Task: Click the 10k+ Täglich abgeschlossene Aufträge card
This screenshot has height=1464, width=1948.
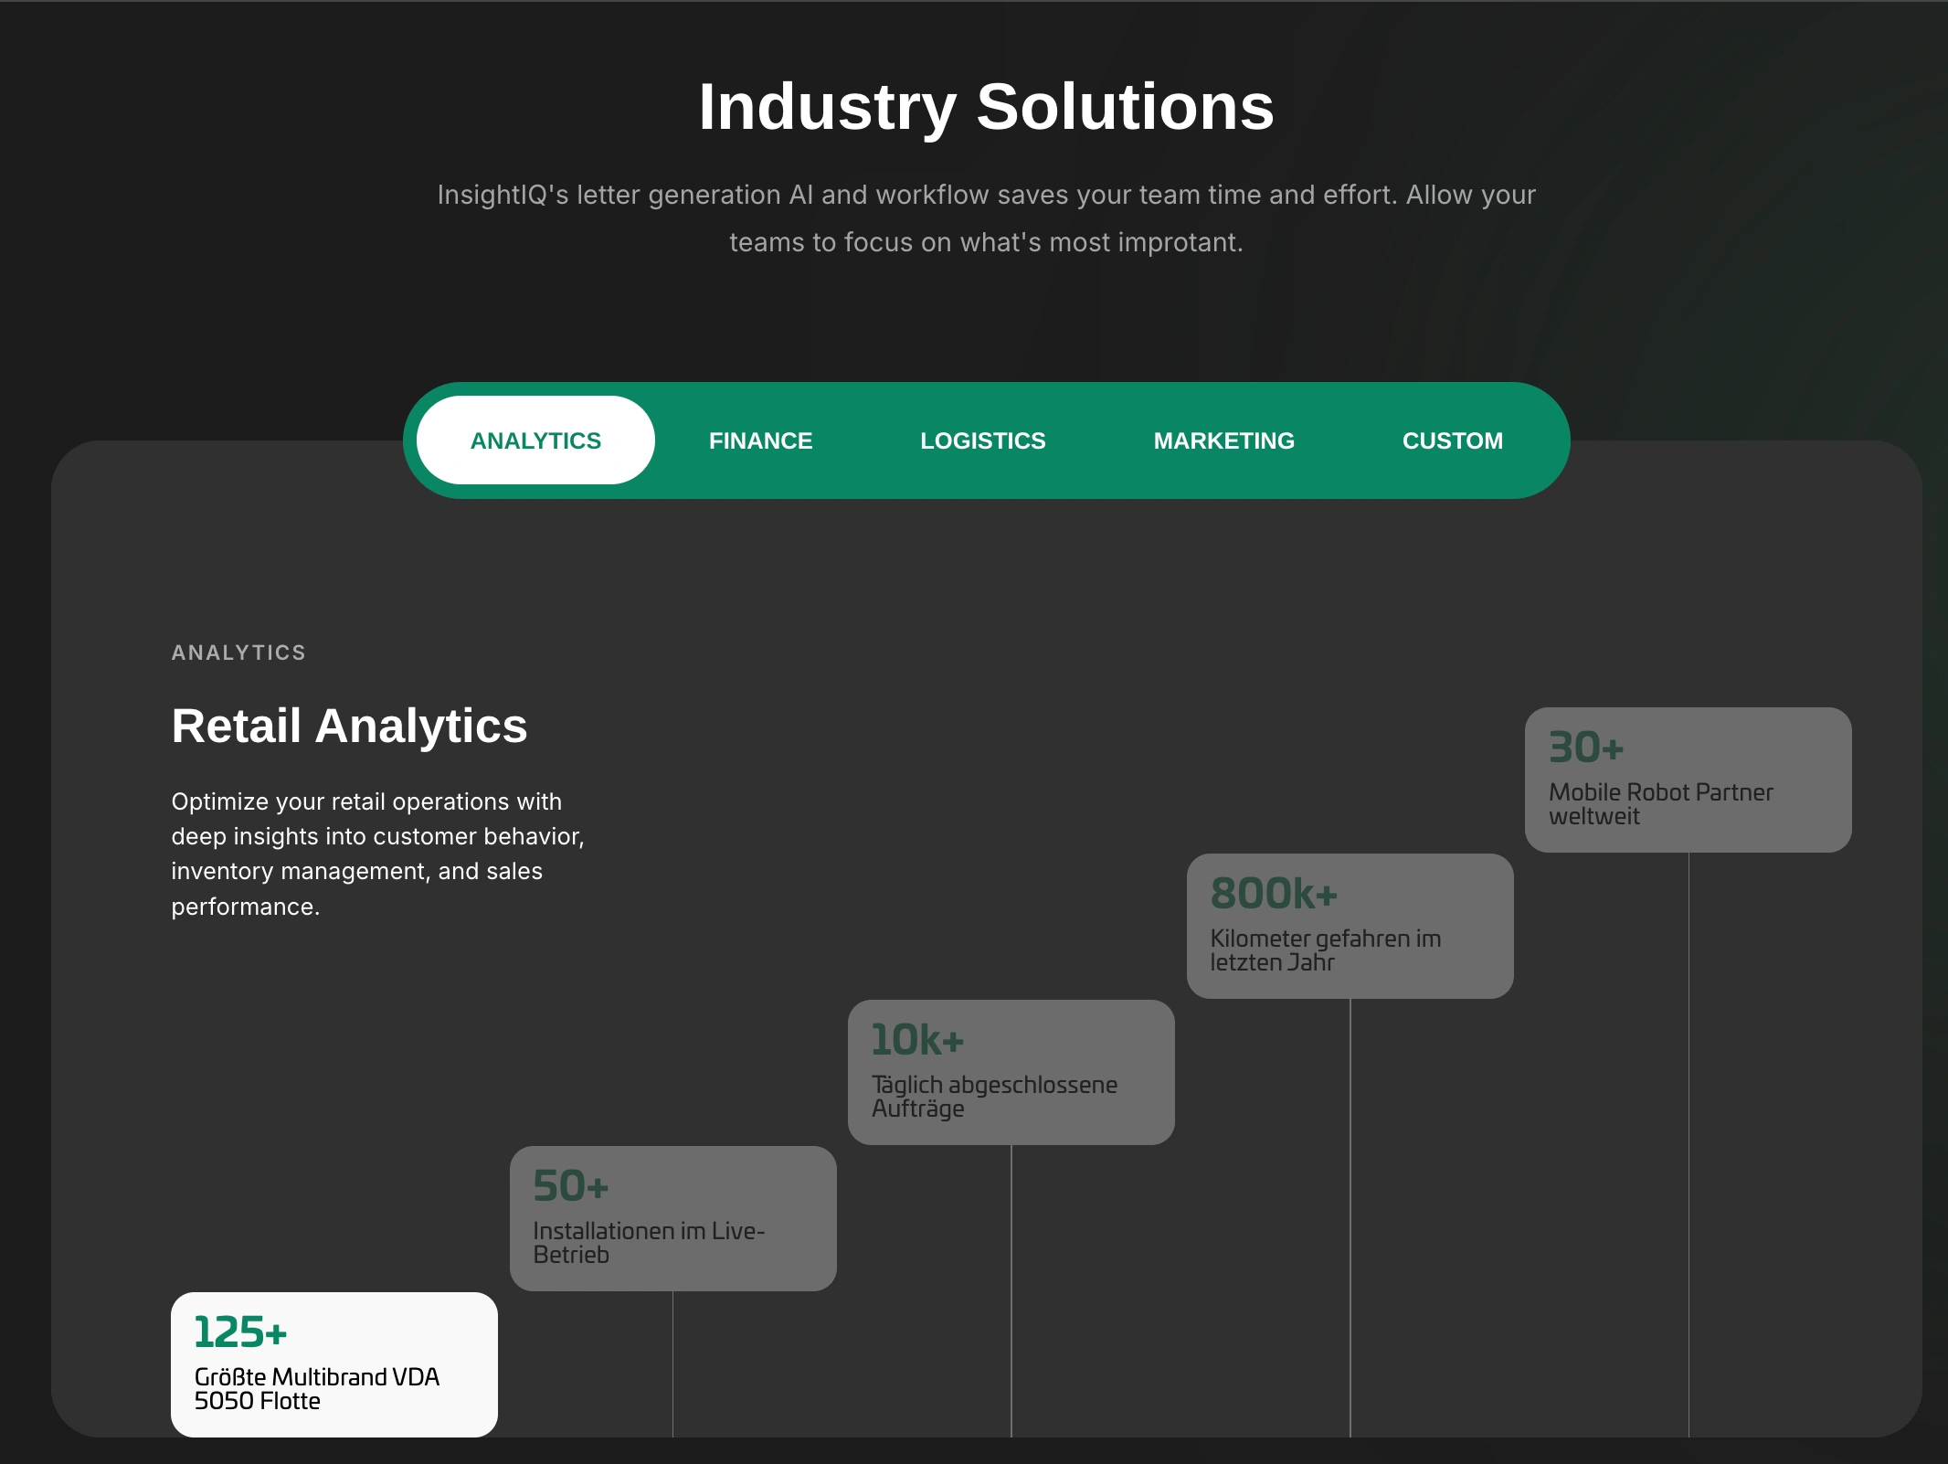Action: point(1011,1072)
